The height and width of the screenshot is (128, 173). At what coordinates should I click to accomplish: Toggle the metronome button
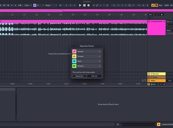20,5
